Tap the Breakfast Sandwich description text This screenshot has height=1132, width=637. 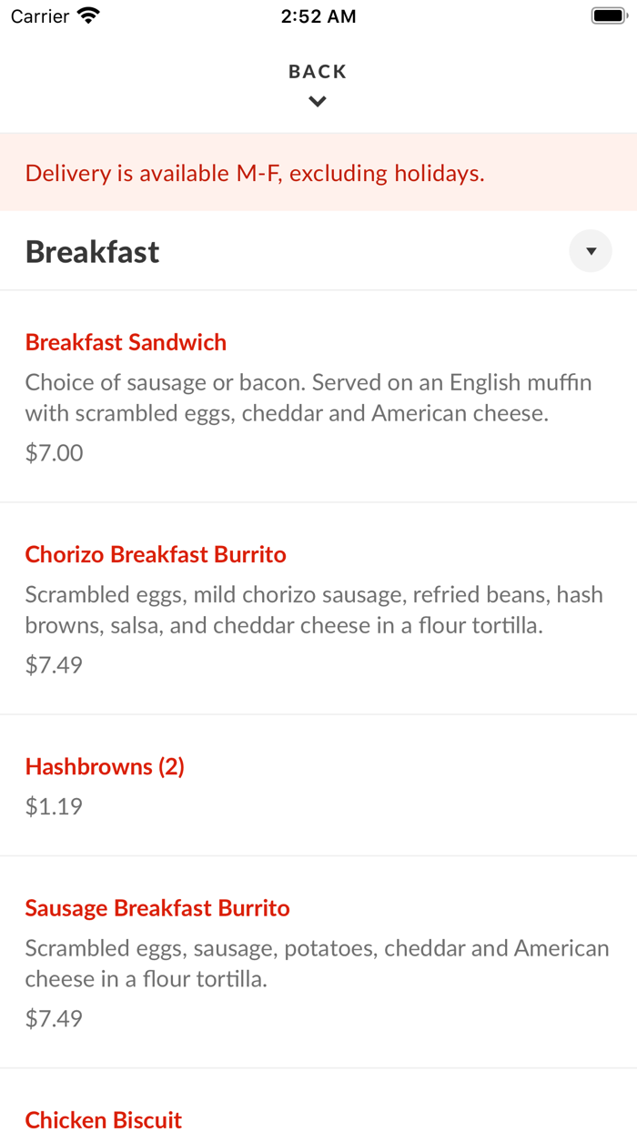[x=308, y=398]
